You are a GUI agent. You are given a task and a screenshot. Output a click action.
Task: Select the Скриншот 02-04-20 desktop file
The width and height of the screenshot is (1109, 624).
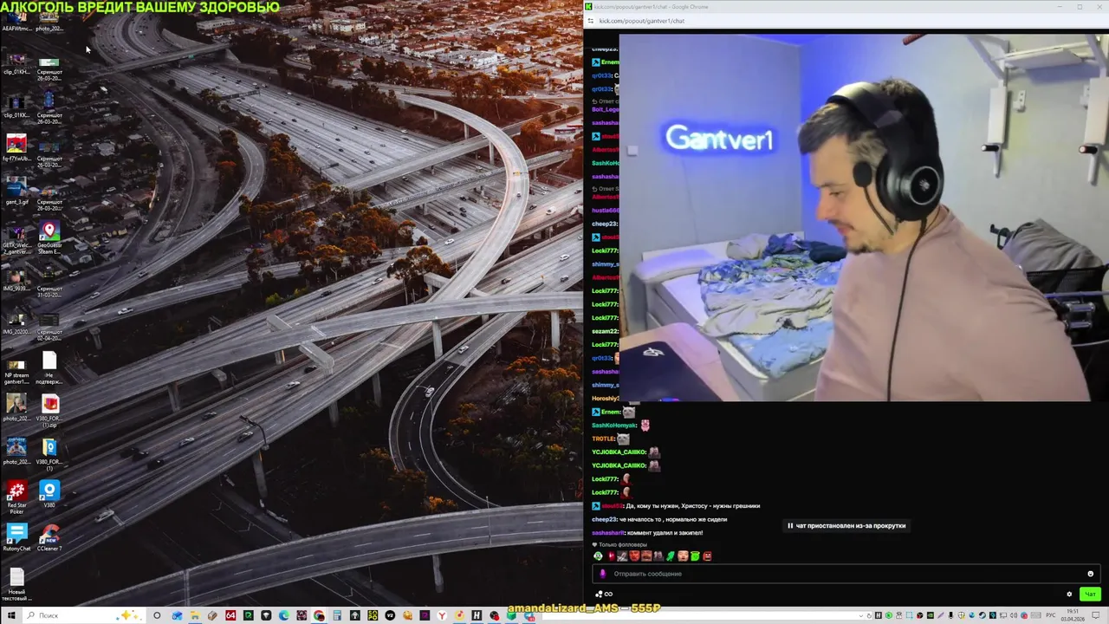pyautogui.click(x=49, y=325)
